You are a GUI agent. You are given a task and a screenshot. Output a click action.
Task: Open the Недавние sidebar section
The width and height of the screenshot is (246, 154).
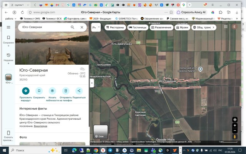coord(8,59)
